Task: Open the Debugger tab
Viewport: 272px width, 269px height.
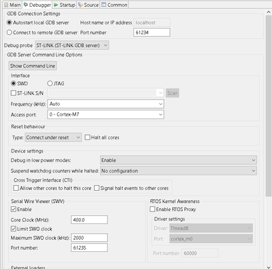Action: point(37,5)
